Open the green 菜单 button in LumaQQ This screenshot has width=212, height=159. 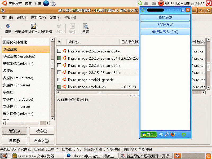tap(148, 134)
